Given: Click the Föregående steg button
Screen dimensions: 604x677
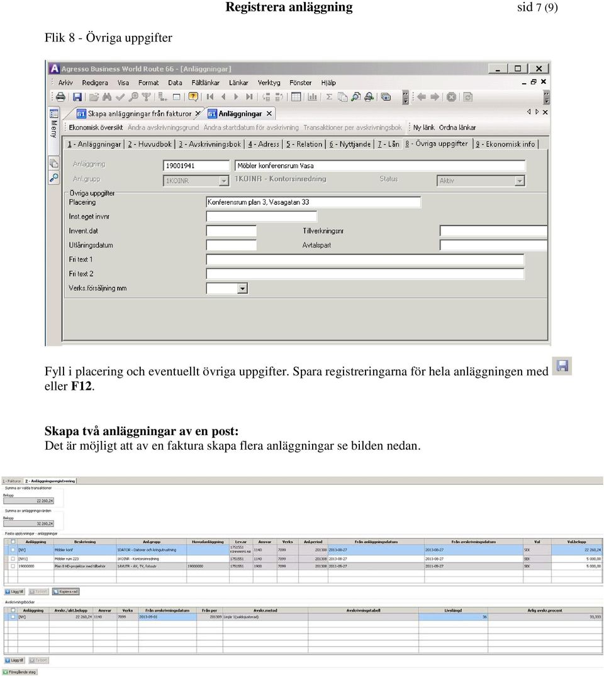Looking at the screenshot, I should [x=20, y=672].
